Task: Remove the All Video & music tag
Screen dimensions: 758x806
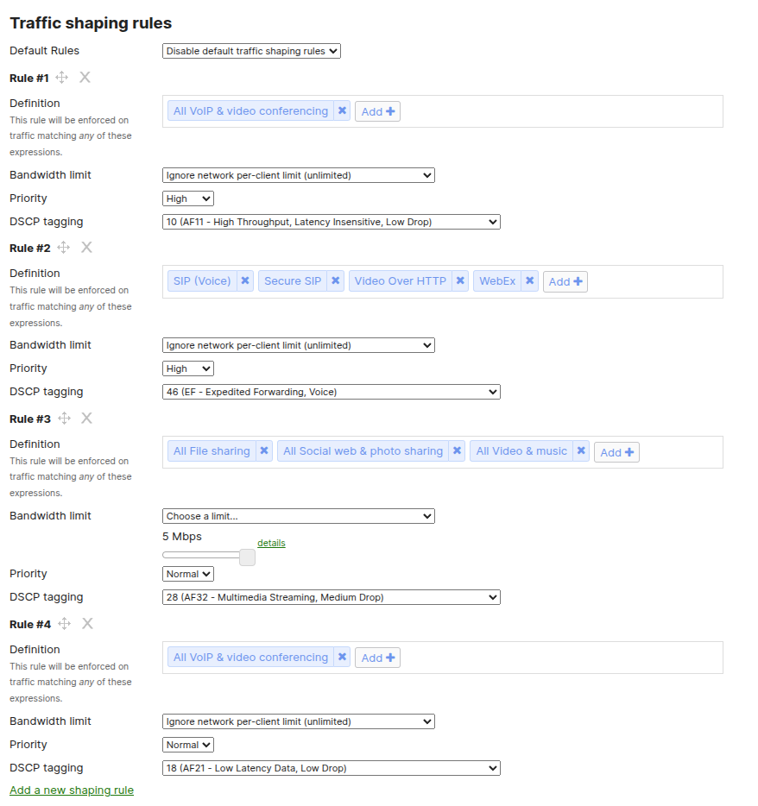Action: click(581, 451)
